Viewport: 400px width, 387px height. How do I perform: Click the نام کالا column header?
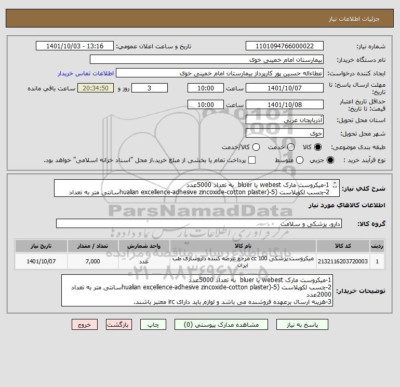tap(243, 246)
